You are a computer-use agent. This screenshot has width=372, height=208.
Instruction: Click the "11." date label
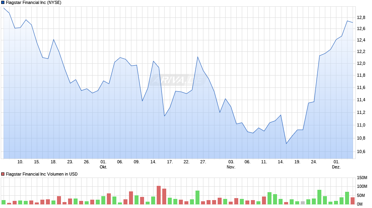click(x=264, y=162)
